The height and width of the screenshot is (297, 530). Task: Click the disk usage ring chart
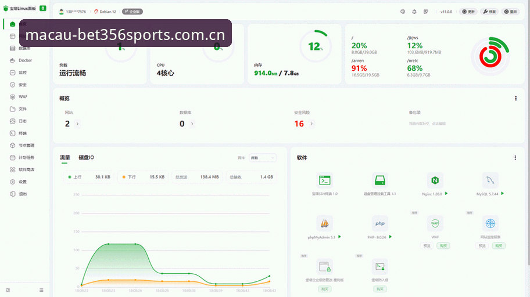click(x=490, y=56)
